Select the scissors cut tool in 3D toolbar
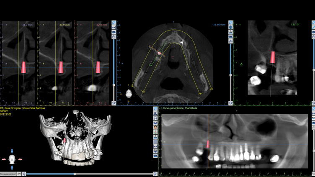 [x=155, y=113]
